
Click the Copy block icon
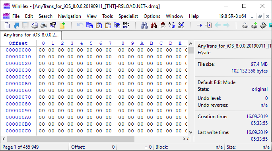point(89,25)
